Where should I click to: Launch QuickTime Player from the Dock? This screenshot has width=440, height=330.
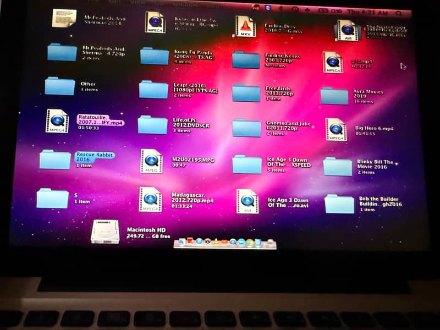[233, 242]
